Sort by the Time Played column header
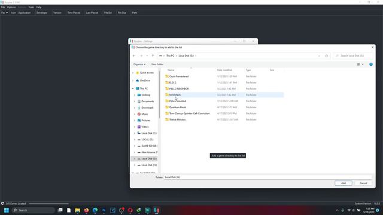Viewport: 383px width, 215px height. point(74,13)
